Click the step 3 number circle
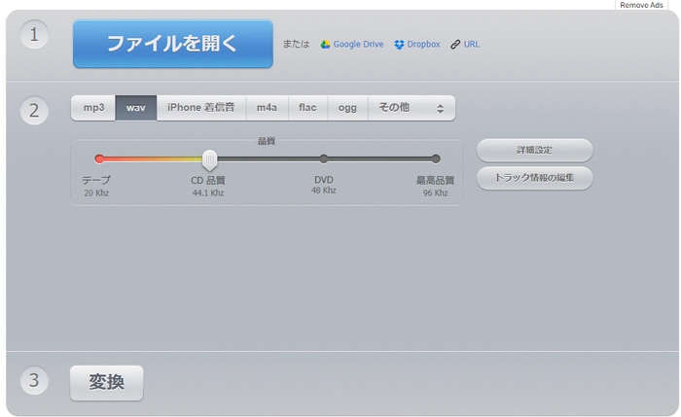Screen dimensions: 681x417 click(34, 380)
